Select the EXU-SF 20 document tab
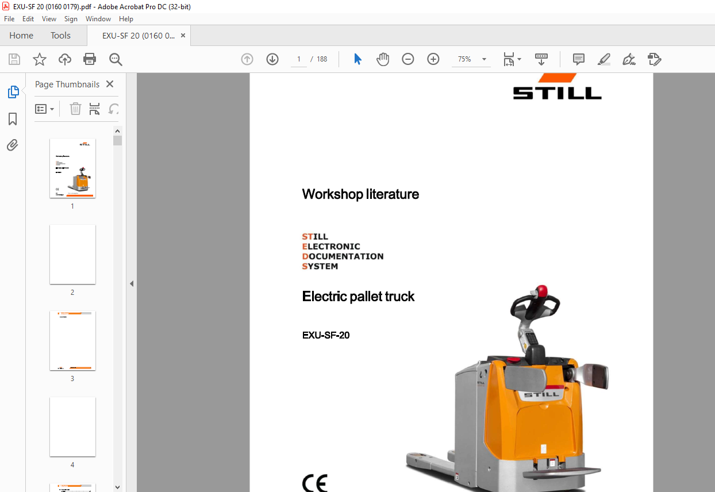Viewport: 715px width, 492px height. click(x=139, y=36)
